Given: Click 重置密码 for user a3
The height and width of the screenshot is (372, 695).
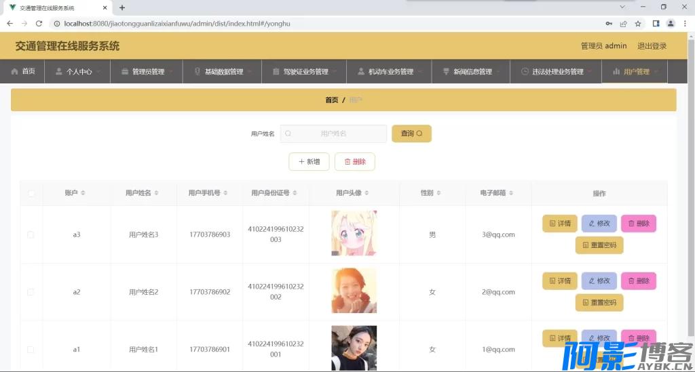Looking at the screenshot, I should point(599,245).
